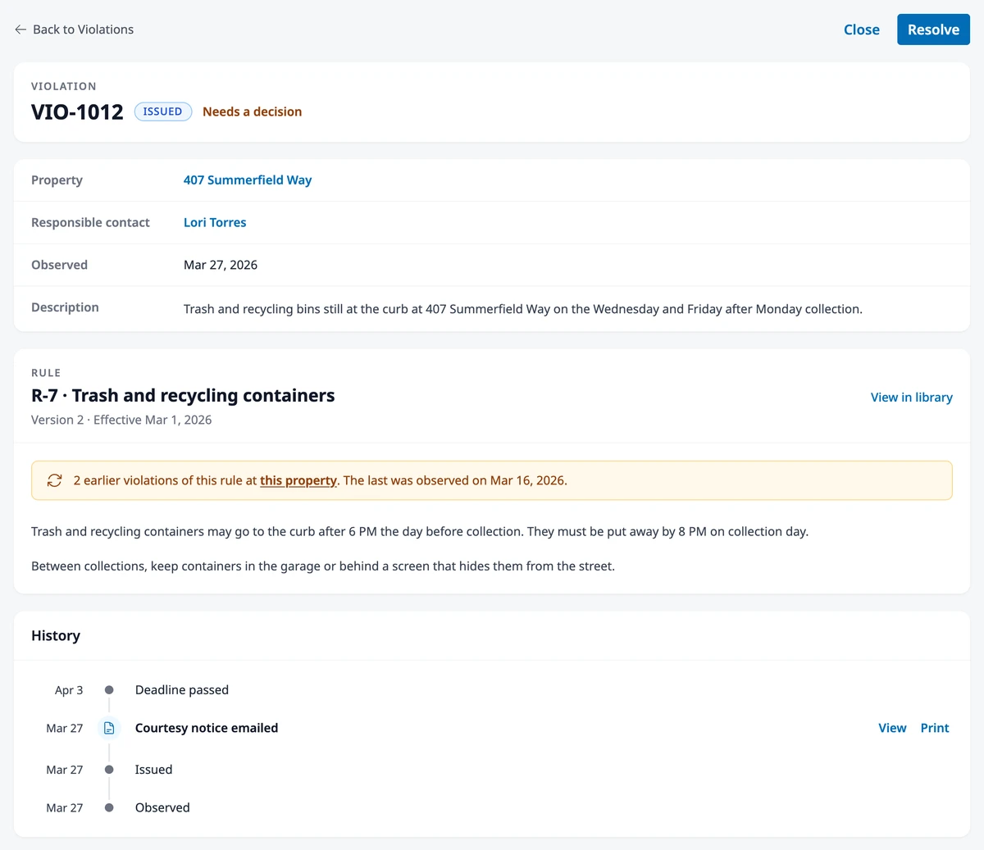Click the Observed timeline dot

click(109, 807)
